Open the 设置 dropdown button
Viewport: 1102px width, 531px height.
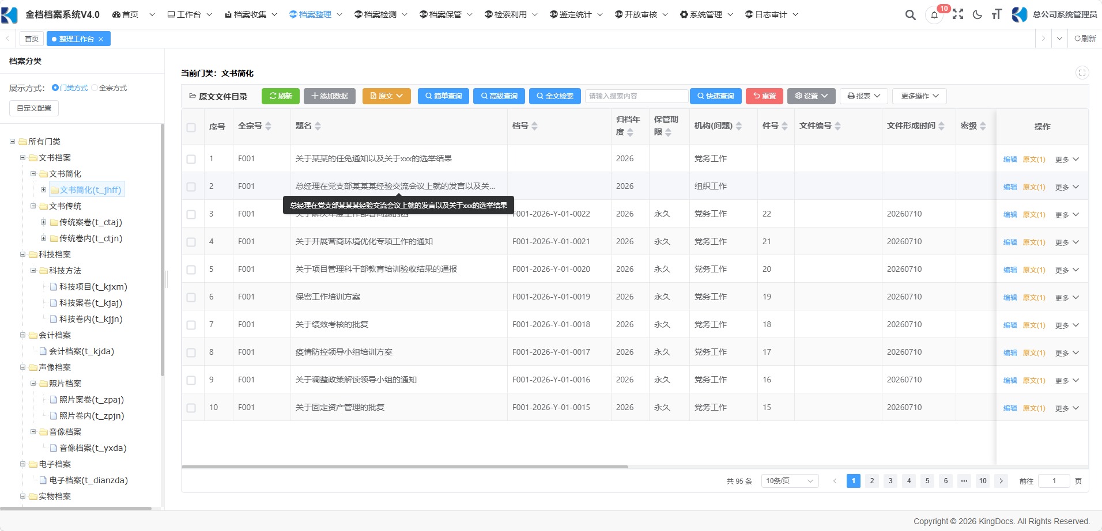811,96
